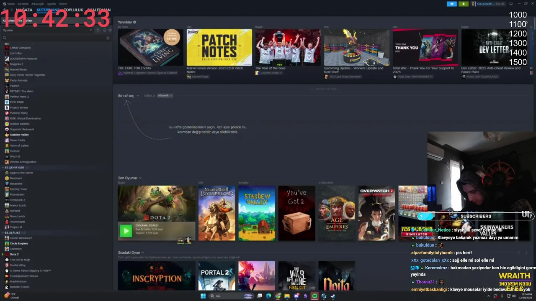
Task: Click the Banished icon
Action: click(x=7, y=178)
